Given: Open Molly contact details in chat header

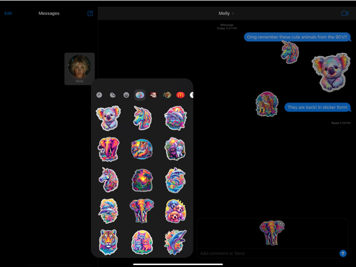Looking at the screenshot, I should [x=226, y=14].
